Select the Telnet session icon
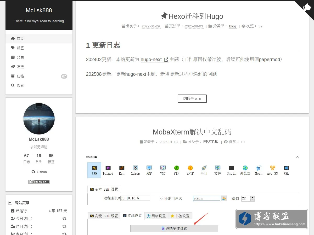314x235 pixels. (108, 170)
